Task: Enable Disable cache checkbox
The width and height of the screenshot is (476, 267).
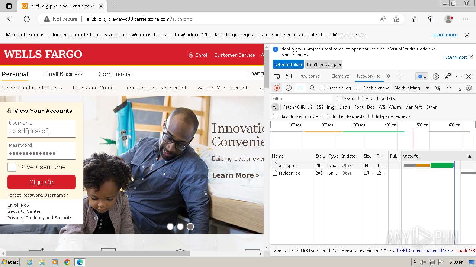Action: pos(358,88)
